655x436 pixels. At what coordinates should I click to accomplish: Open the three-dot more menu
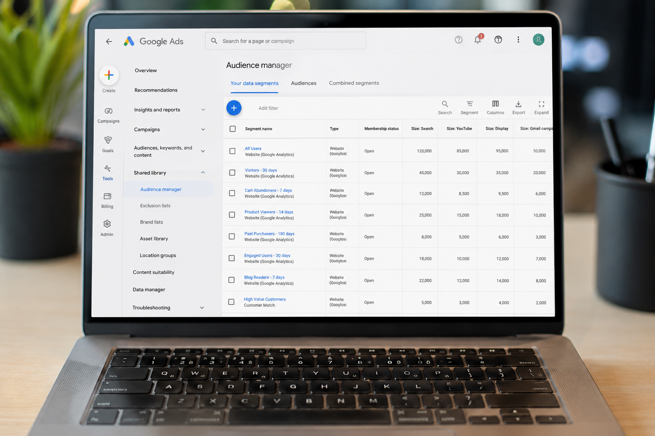click(x=518, y=40)
